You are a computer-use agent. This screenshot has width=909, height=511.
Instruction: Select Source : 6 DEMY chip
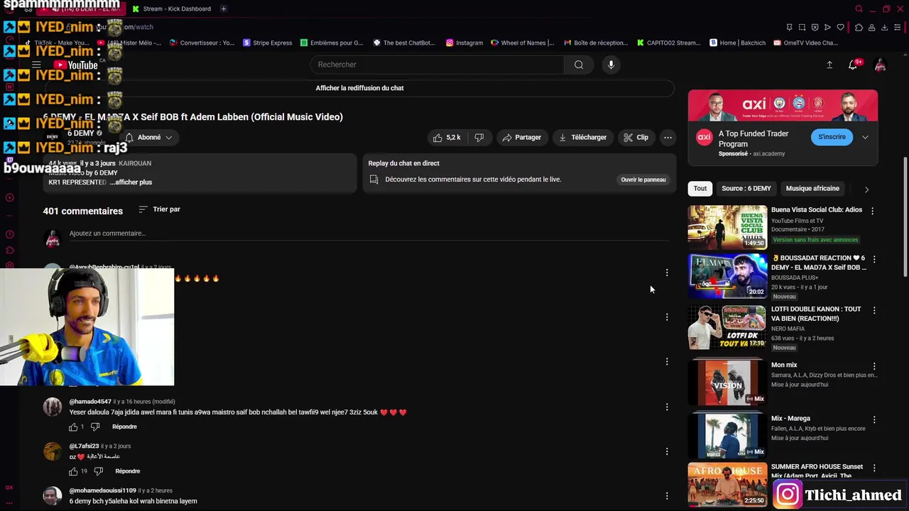point(746,188)
